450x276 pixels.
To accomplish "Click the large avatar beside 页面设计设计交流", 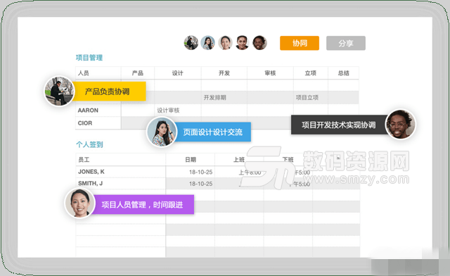I will (x=162, y=132).
